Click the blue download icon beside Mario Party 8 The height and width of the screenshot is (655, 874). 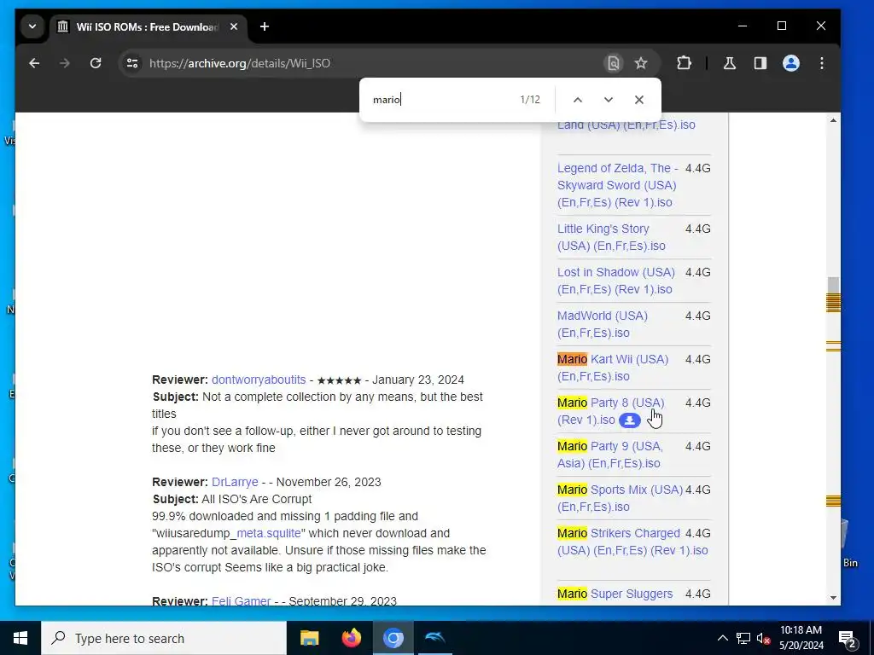(629, 420)
